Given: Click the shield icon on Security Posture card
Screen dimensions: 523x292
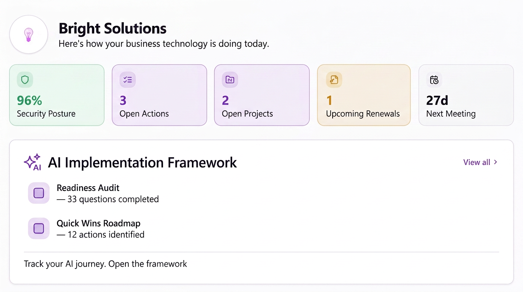Looking at the screenshot, I should pyautogui.click(x=25, y=80).
